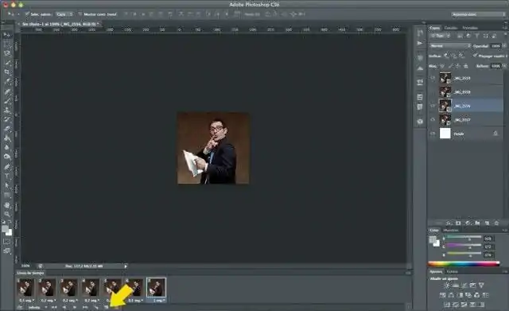Open the Tipo layer filter dropdown
The image size is (509, 311).
[441, 36]
